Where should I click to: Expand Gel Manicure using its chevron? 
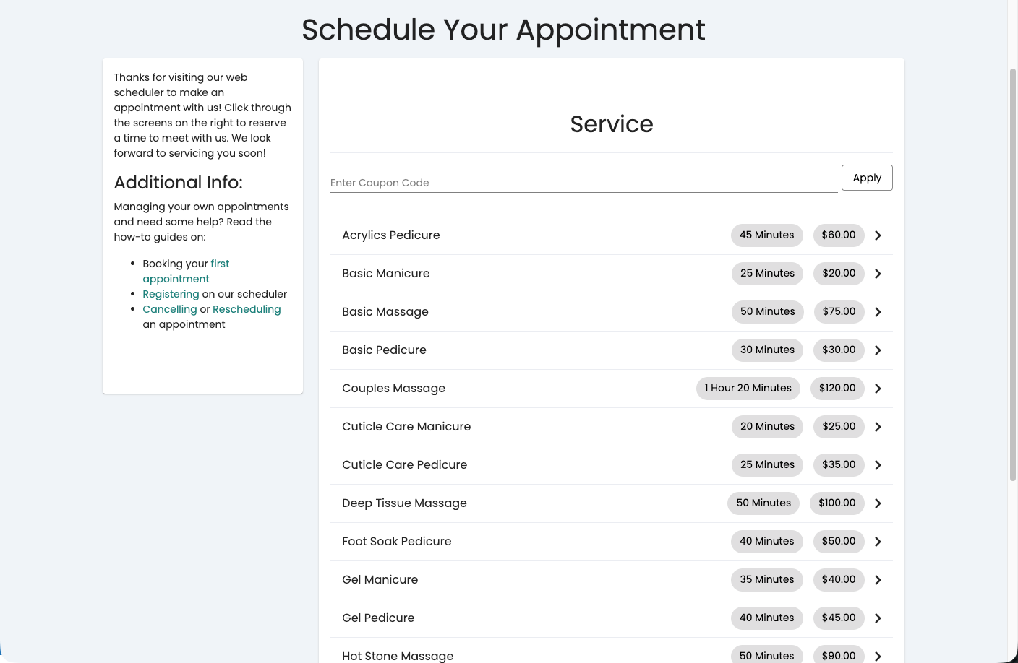click(878, 580)
